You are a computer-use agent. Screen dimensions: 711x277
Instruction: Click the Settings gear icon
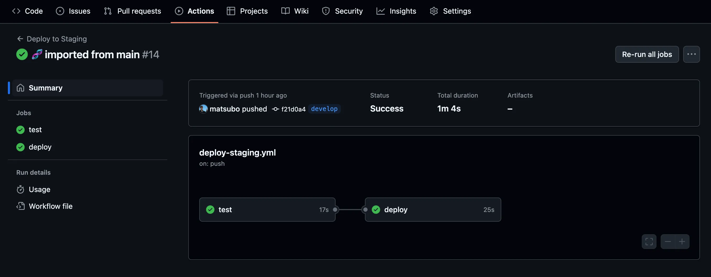tap(434, 11)
